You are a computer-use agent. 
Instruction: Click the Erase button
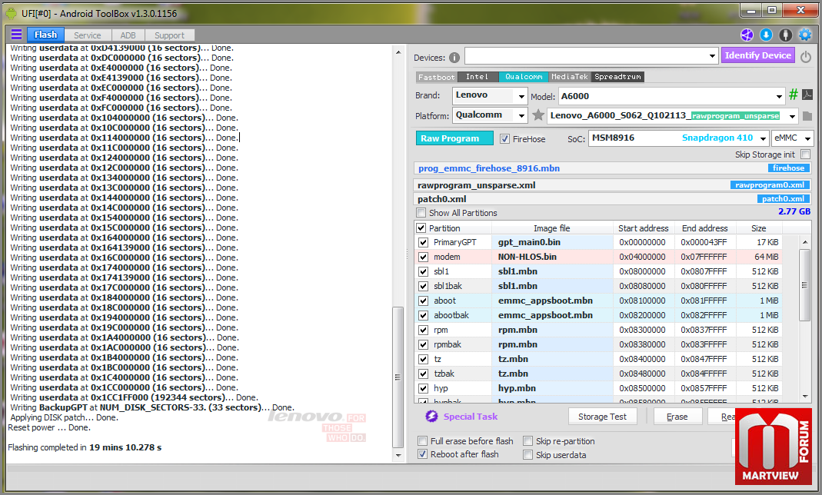click(x=677, y=417)
